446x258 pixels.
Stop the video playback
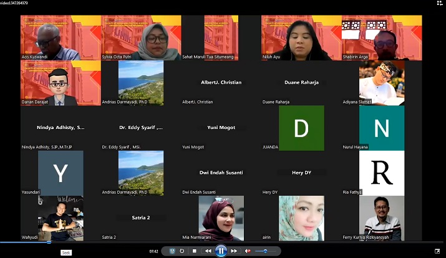pos(195,251)
